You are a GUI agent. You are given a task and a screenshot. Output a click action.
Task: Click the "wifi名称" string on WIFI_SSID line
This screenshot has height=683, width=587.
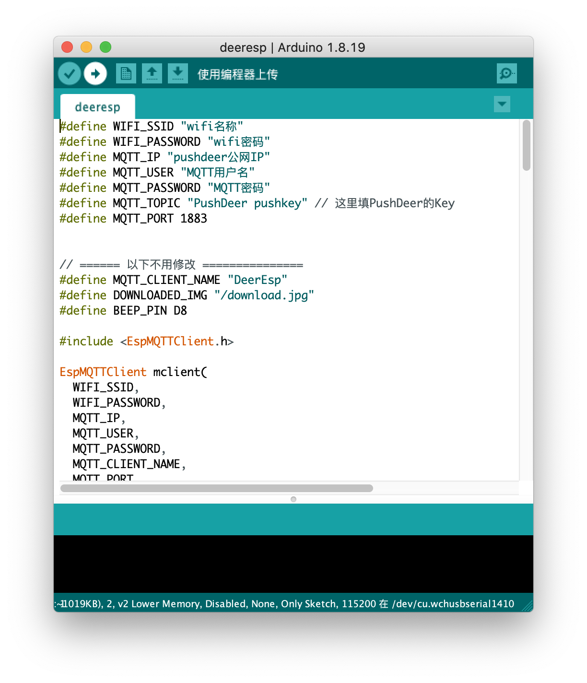pyautogui.click(x=212, y=126)
